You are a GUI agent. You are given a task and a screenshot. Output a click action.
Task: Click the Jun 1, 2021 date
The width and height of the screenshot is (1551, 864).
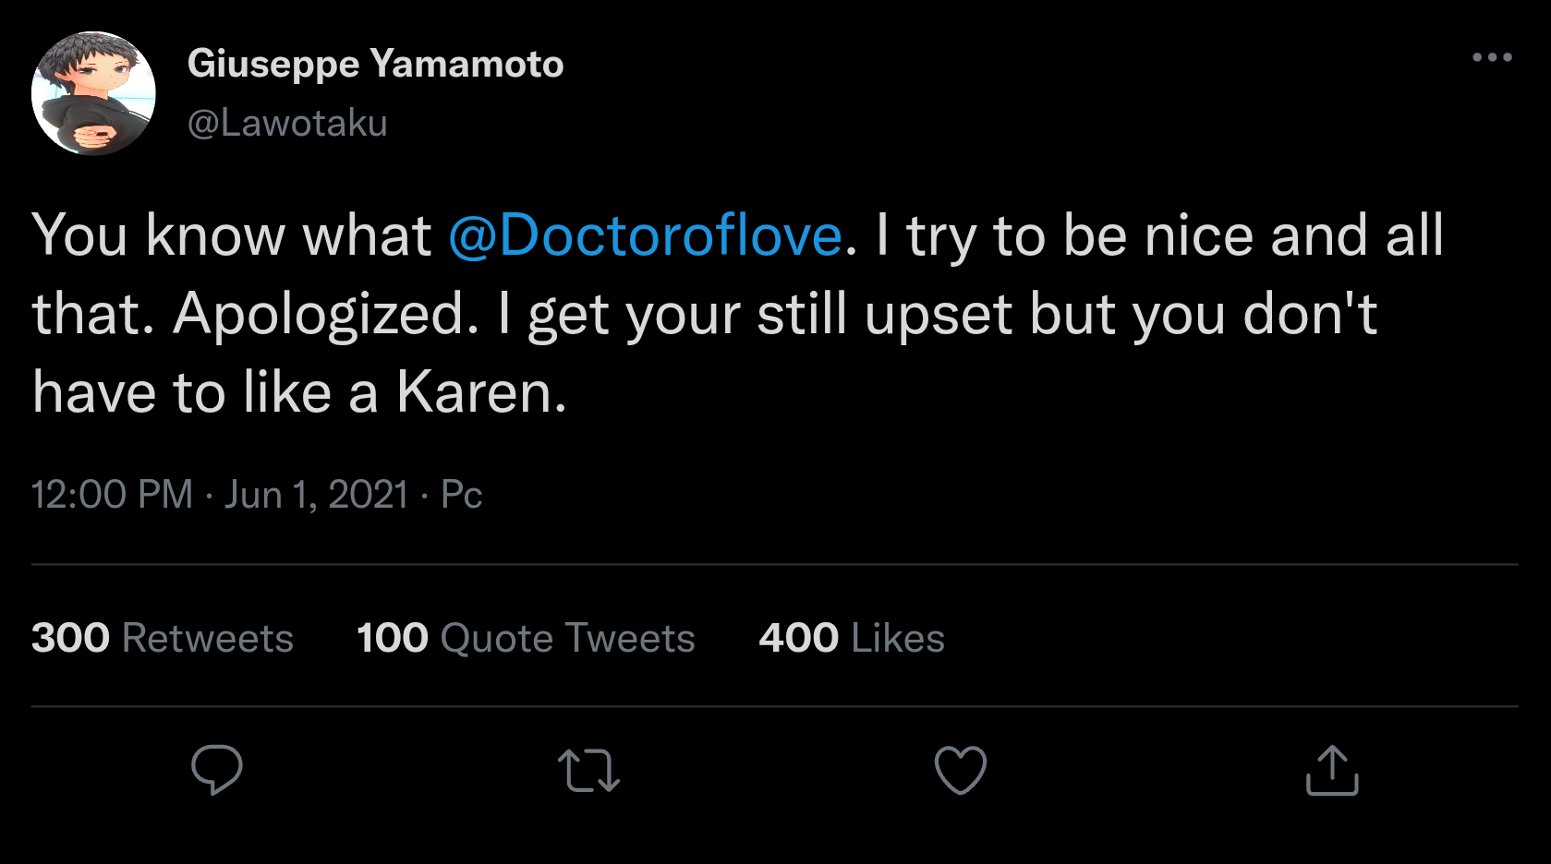316,495
